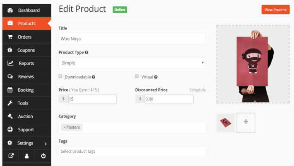294x166 pixels.
Task: Click the external link icon in sidebar footer
Action: click(11, 156)
